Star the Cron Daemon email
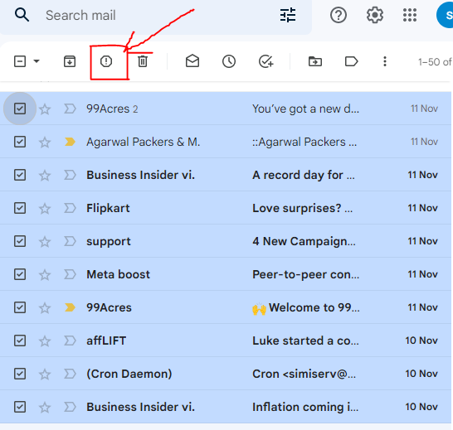Viewport: 453px width, 430px height. tap(45, 374)
